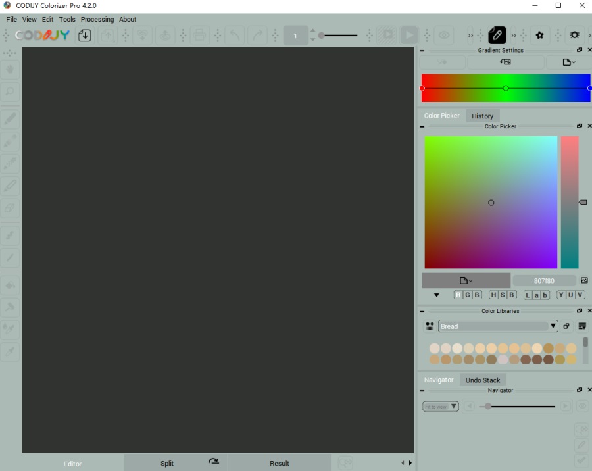The image size is (592, 471).
Task: Open the Edit menu
Action: pos(47,19)
